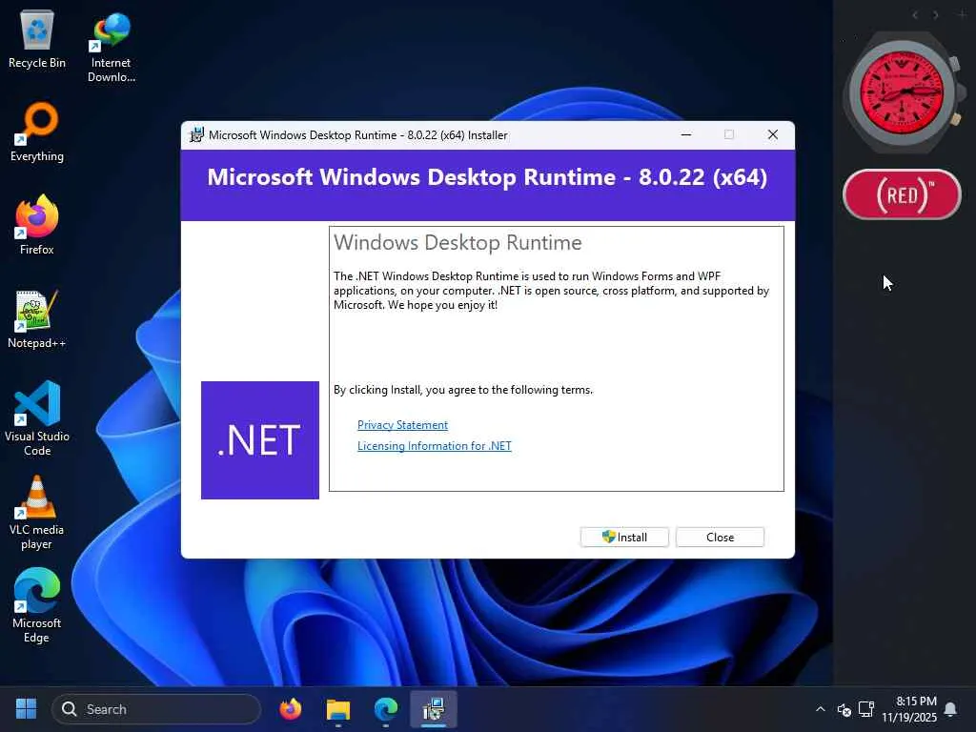976x732 pixels.
Task: Click the Windows Desktop Runtime heading
Action: tap(457, 242)
